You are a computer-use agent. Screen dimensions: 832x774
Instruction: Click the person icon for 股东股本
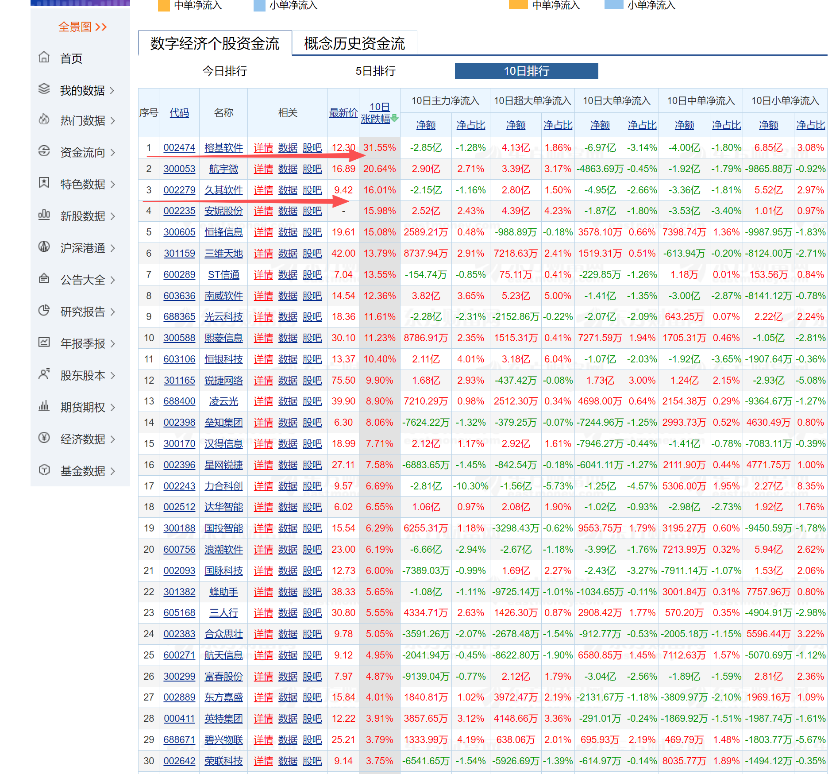click(x=44, y=374)
